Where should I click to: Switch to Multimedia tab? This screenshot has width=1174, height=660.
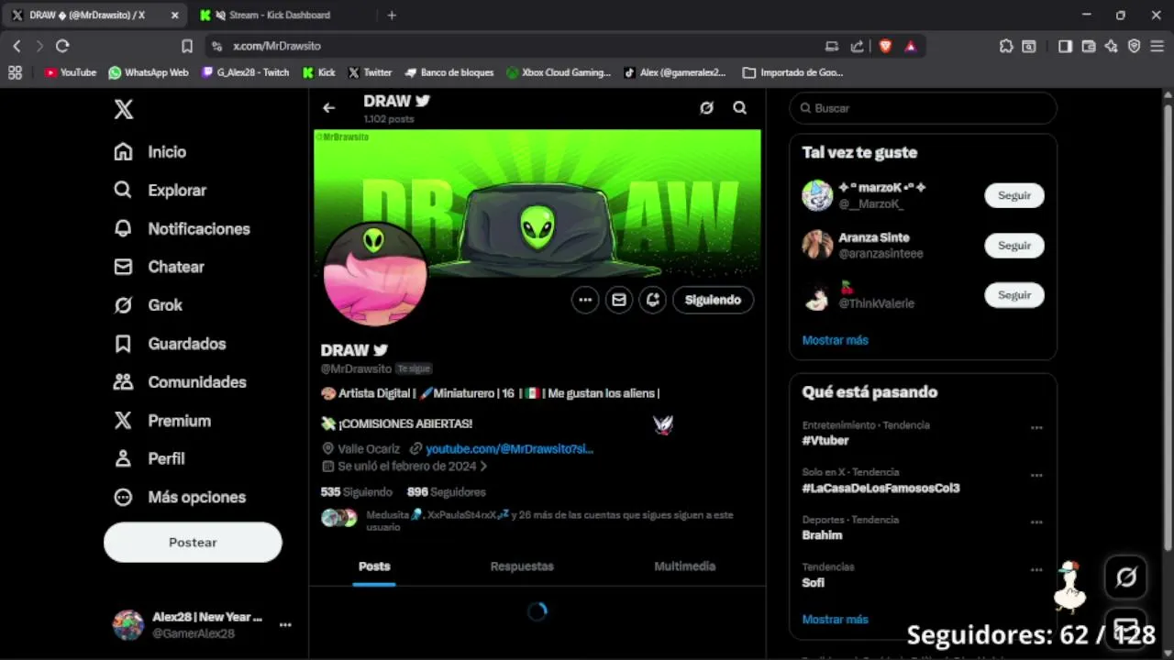coord(684,566)
